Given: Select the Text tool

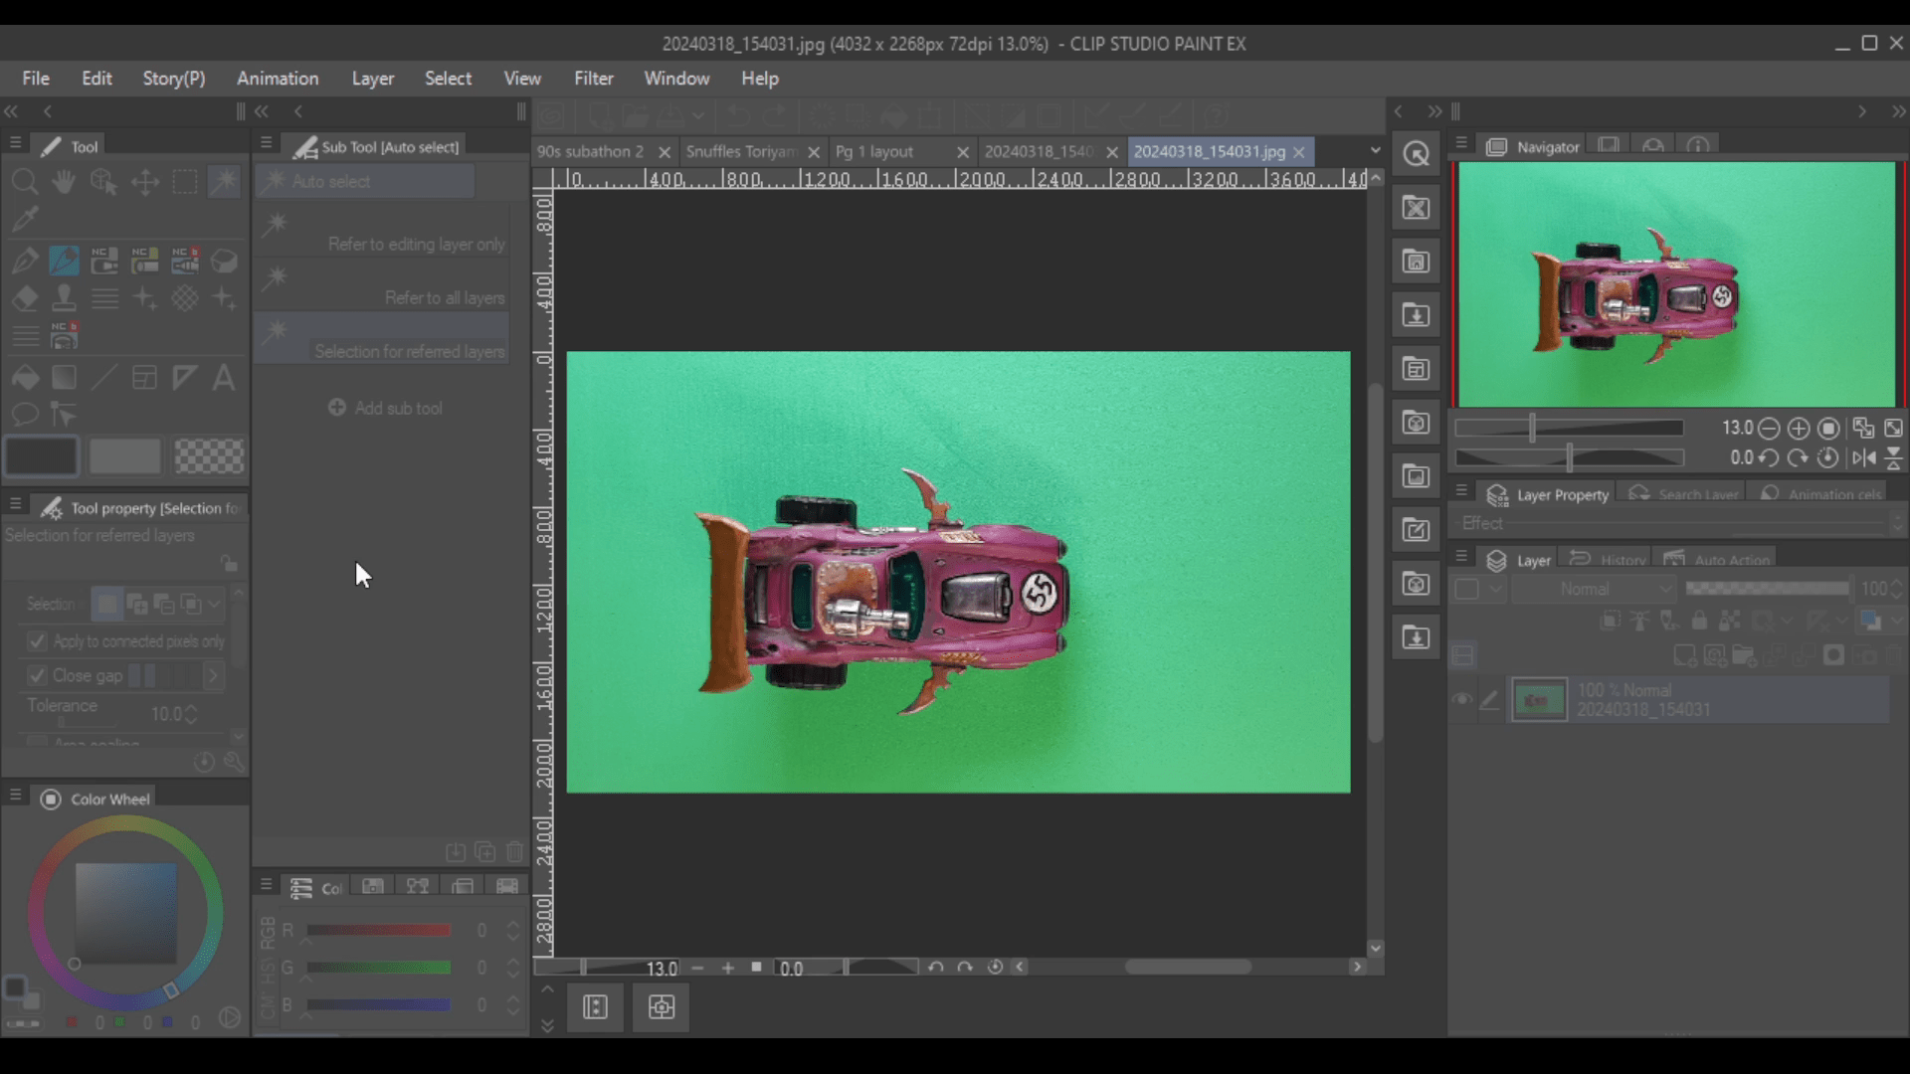Looking at the screenshot, I should click(224, 378).
